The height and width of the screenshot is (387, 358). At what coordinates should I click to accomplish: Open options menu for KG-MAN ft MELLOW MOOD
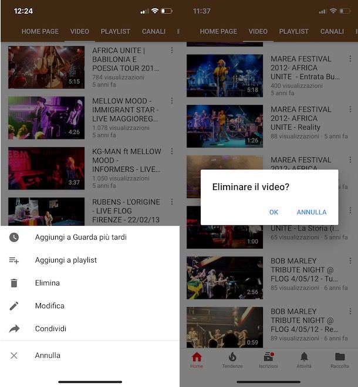pyautogui.click(x=172, y=151)
